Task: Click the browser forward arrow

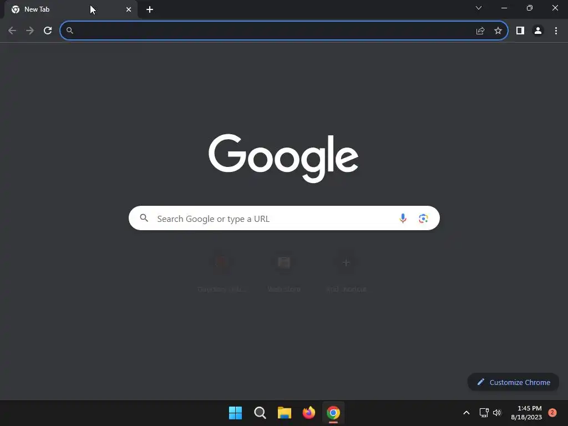Action: (x=30, y=31)
